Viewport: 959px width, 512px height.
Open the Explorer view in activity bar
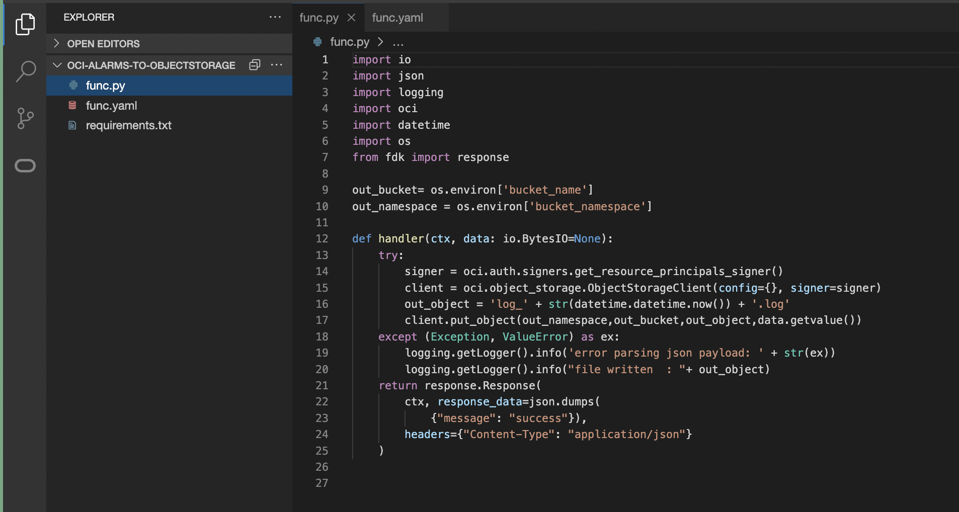pos(25,24)
